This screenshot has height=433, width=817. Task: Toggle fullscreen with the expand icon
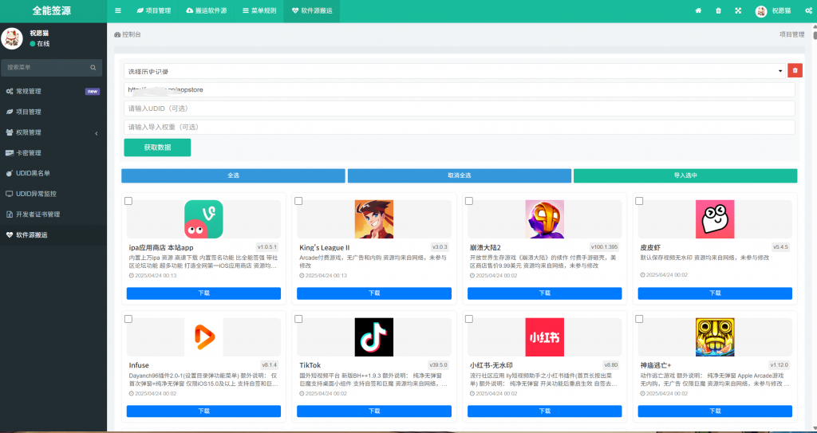point(738,10)
